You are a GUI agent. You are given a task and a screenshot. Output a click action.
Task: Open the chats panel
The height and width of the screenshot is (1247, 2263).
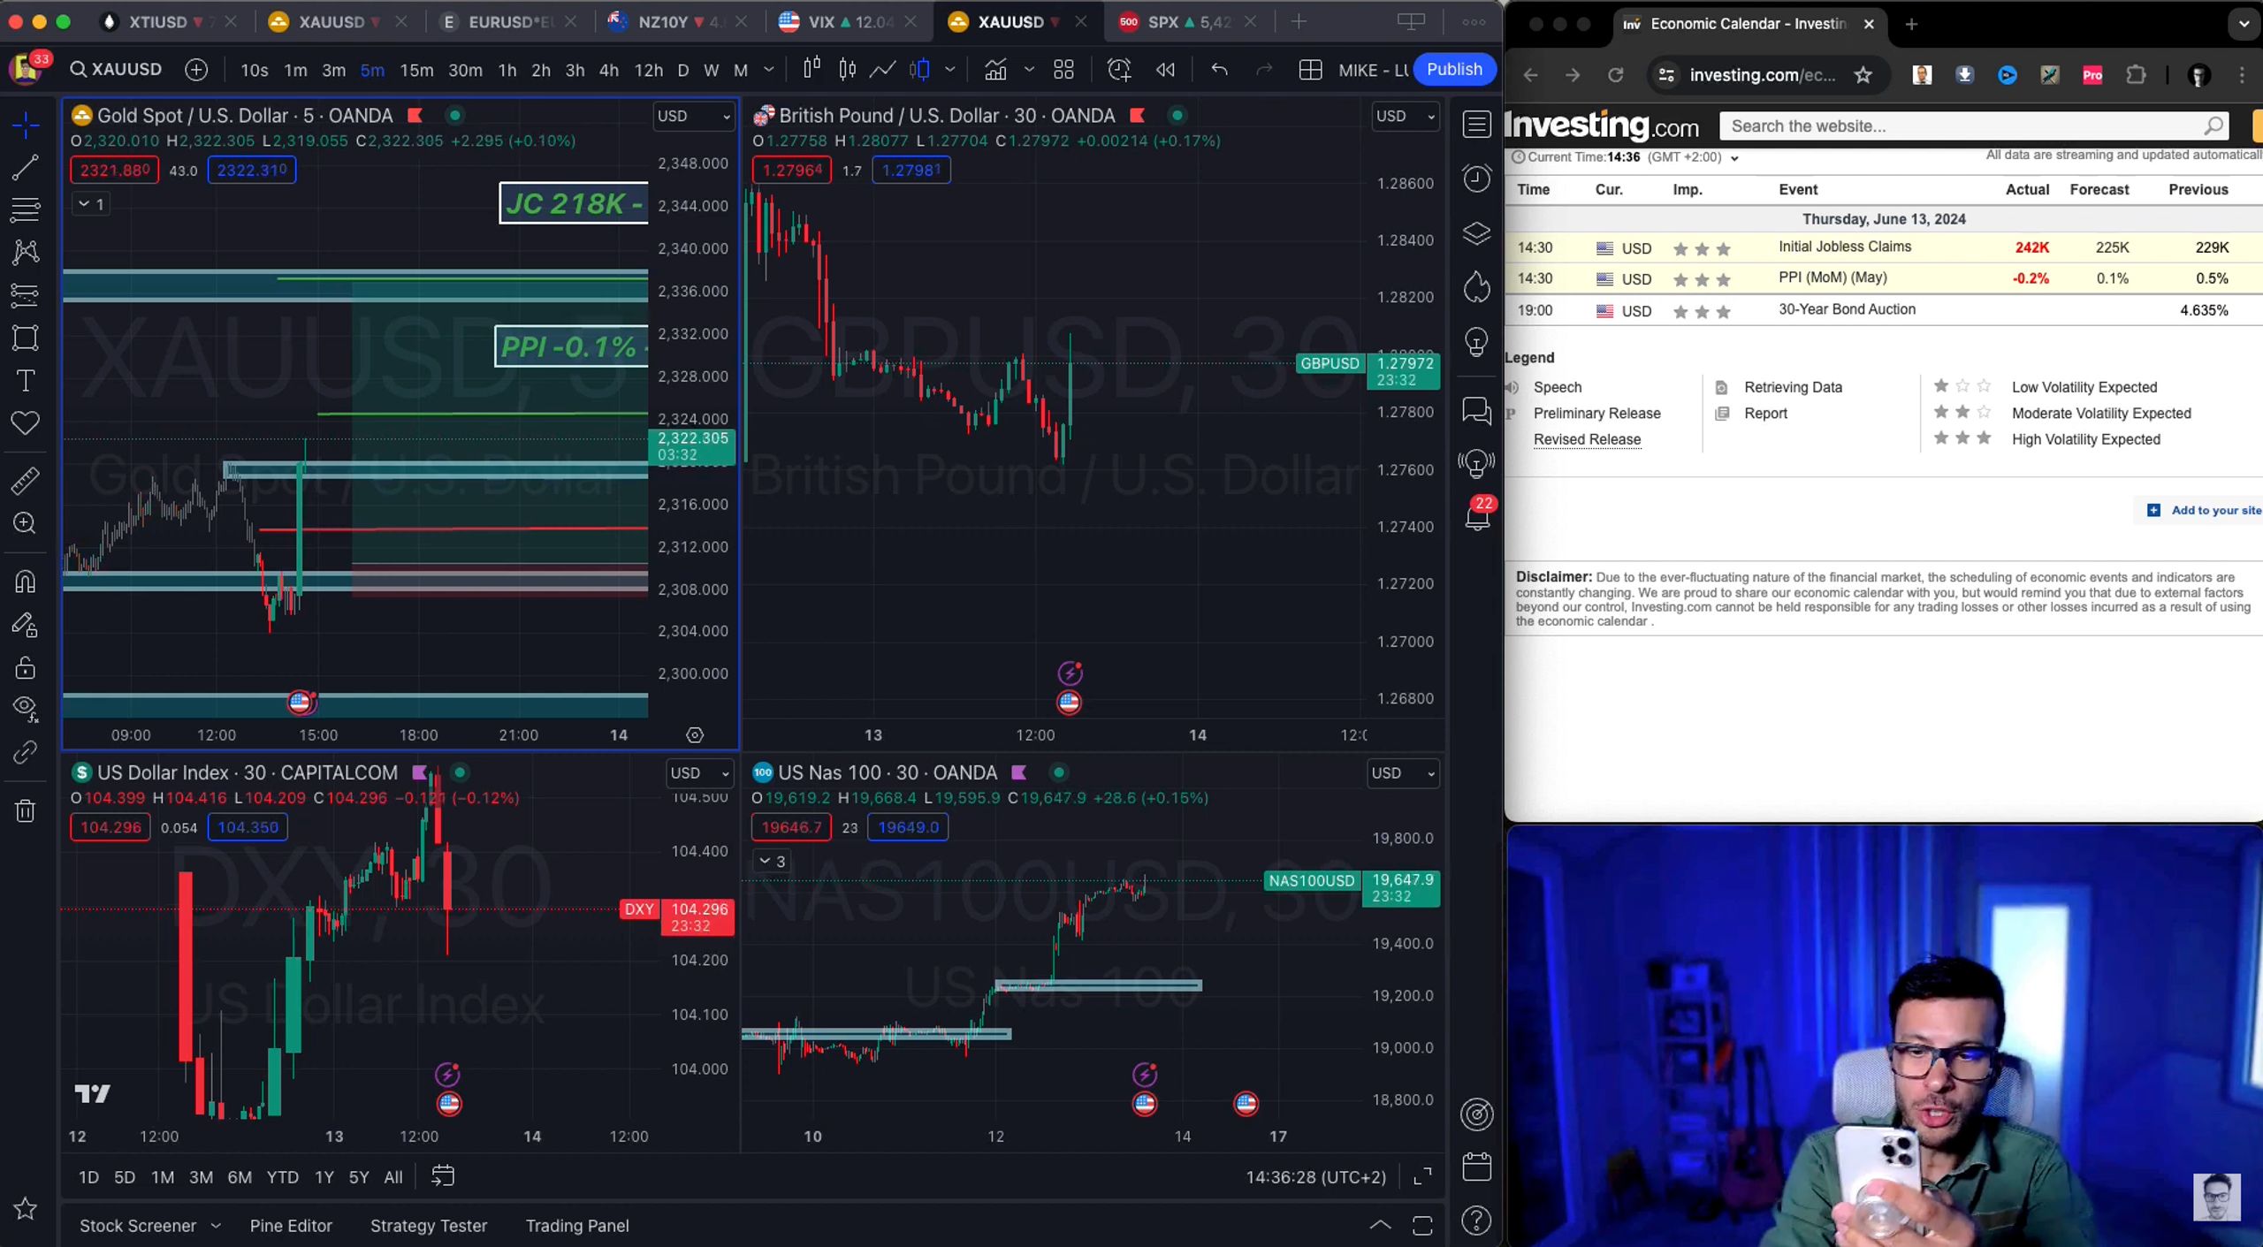coord(1476,411)
